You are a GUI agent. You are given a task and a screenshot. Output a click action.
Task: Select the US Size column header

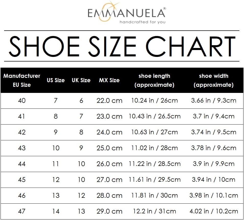[x=56, y=80]
